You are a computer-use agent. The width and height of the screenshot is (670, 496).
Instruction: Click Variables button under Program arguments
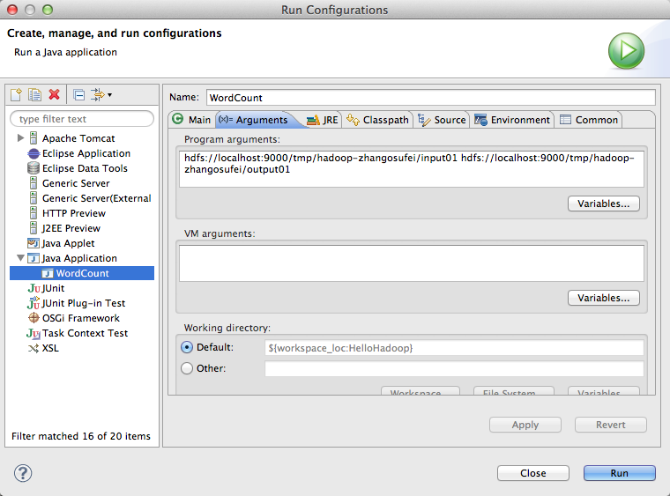coord(603,204)
